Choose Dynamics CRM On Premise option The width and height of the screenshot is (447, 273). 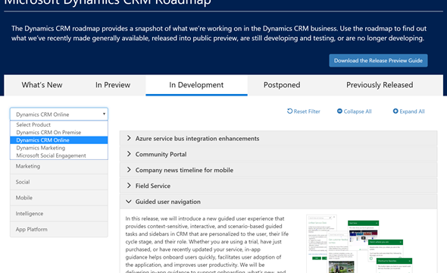[x=59, y=133]
